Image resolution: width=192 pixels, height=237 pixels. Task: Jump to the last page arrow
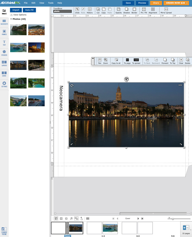point(142,218)
